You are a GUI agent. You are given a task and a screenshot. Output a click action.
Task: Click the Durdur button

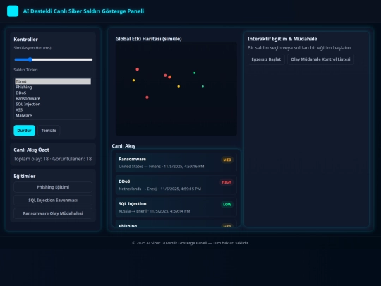tap(24, 131)
